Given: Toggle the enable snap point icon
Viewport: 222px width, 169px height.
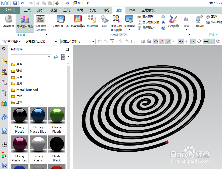Looking at the screenshot, I should coord(155,41).
